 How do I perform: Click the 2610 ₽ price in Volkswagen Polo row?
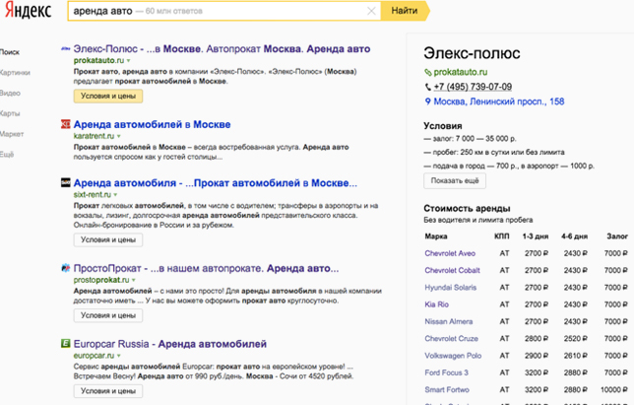(x=575, y=356)
